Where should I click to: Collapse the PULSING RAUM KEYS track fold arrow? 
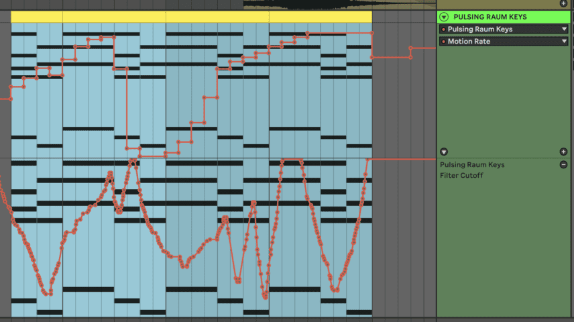click(444, 17)
